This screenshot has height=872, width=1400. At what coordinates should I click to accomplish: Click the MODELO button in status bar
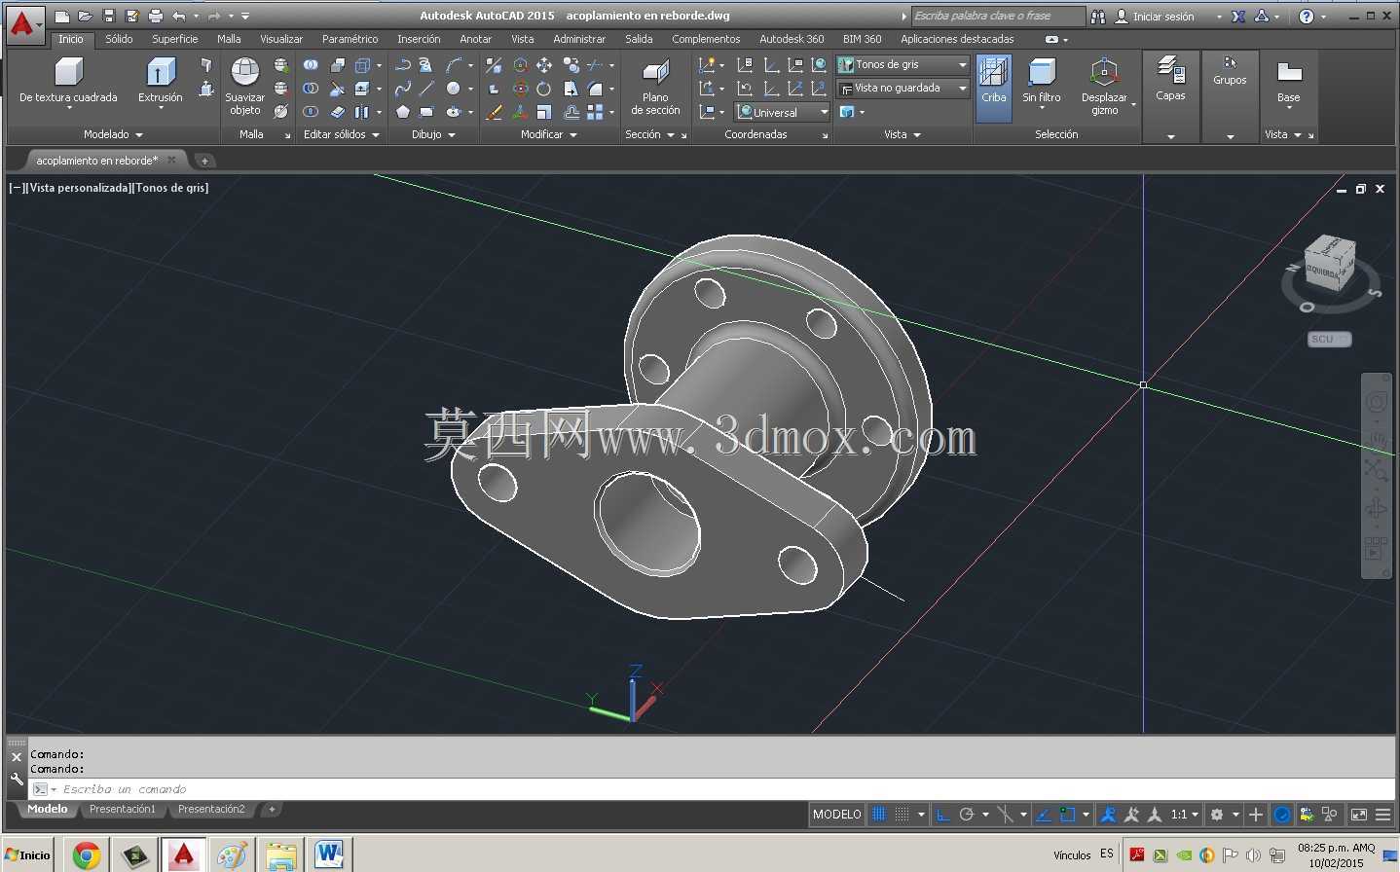pos(837,815)
